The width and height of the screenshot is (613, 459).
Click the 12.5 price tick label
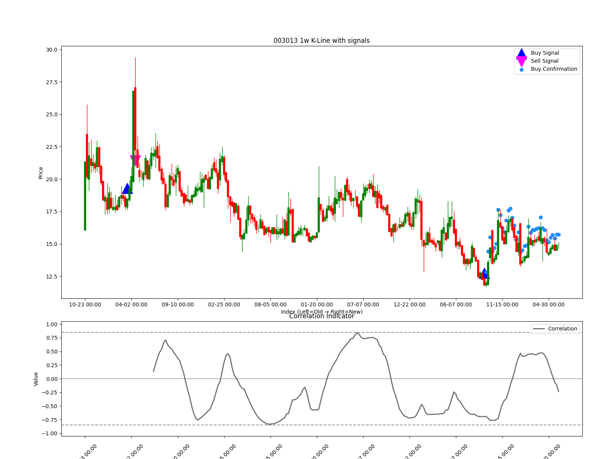51,277
